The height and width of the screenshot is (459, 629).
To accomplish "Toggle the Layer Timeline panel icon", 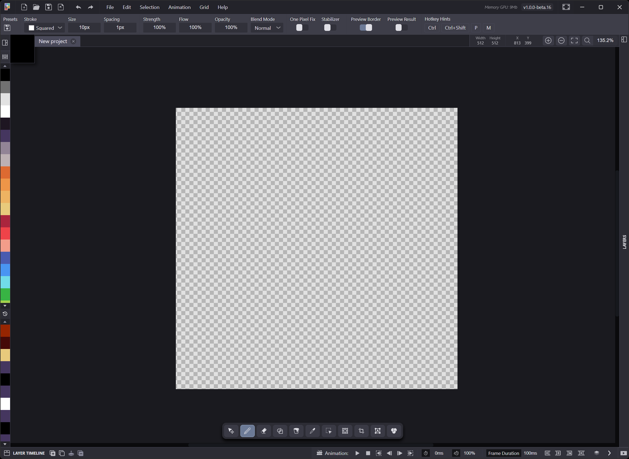I will 7,453.
